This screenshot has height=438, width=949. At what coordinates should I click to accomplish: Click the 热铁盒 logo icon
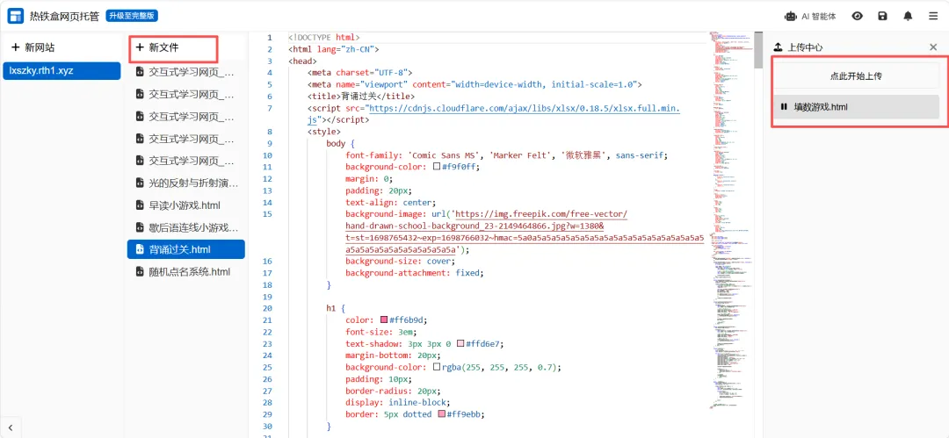[x=16, y=17]
